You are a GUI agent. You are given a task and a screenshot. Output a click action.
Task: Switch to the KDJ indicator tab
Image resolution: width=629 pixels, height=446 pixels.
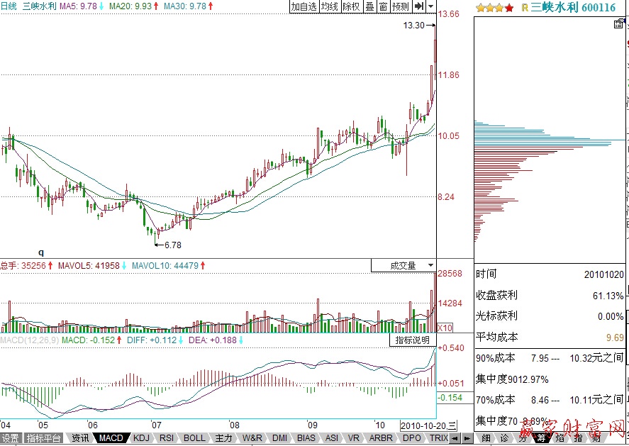click(x=142, y=438)
